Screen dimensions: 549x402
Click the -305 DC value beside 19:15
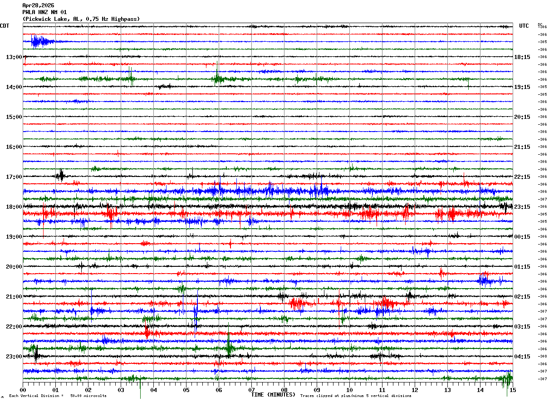click(542, 87)
